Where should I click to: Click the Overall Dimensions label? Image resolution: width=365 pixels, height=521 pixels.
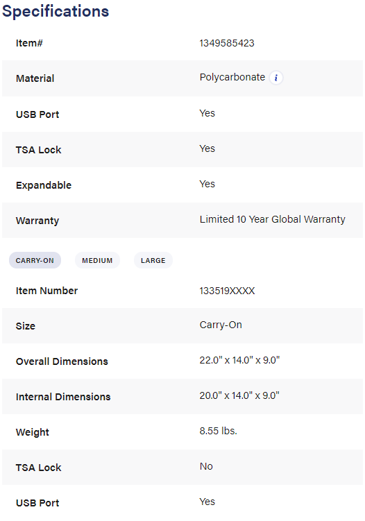(62, 361)
